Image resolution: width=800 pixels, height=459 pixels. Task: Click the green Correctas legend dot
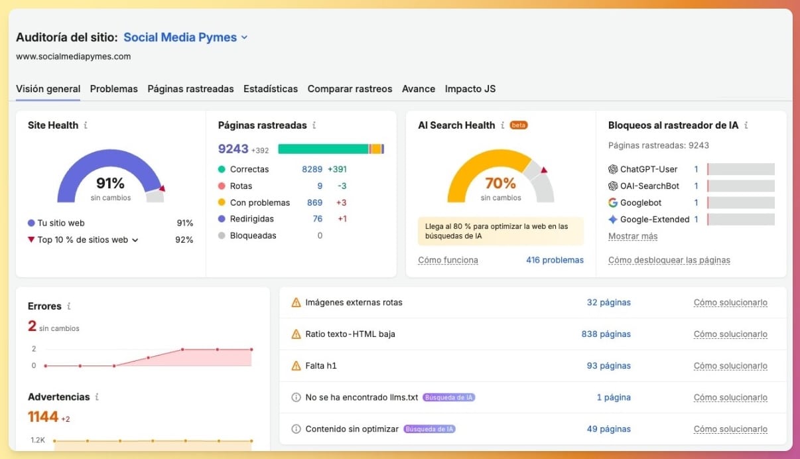point(222,169)
